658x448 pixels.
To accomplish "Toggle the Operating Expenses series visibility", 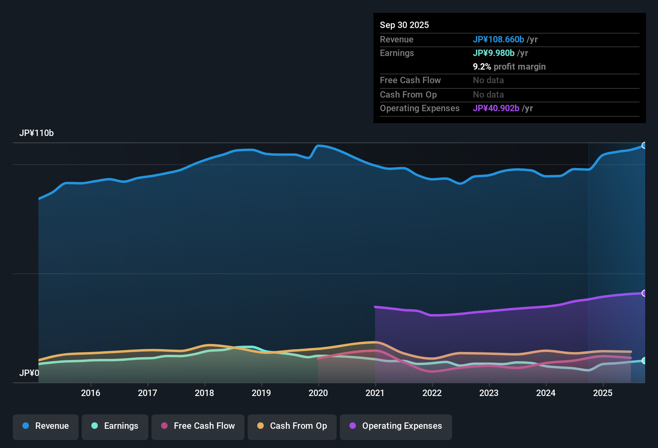I will pos(396,426).
